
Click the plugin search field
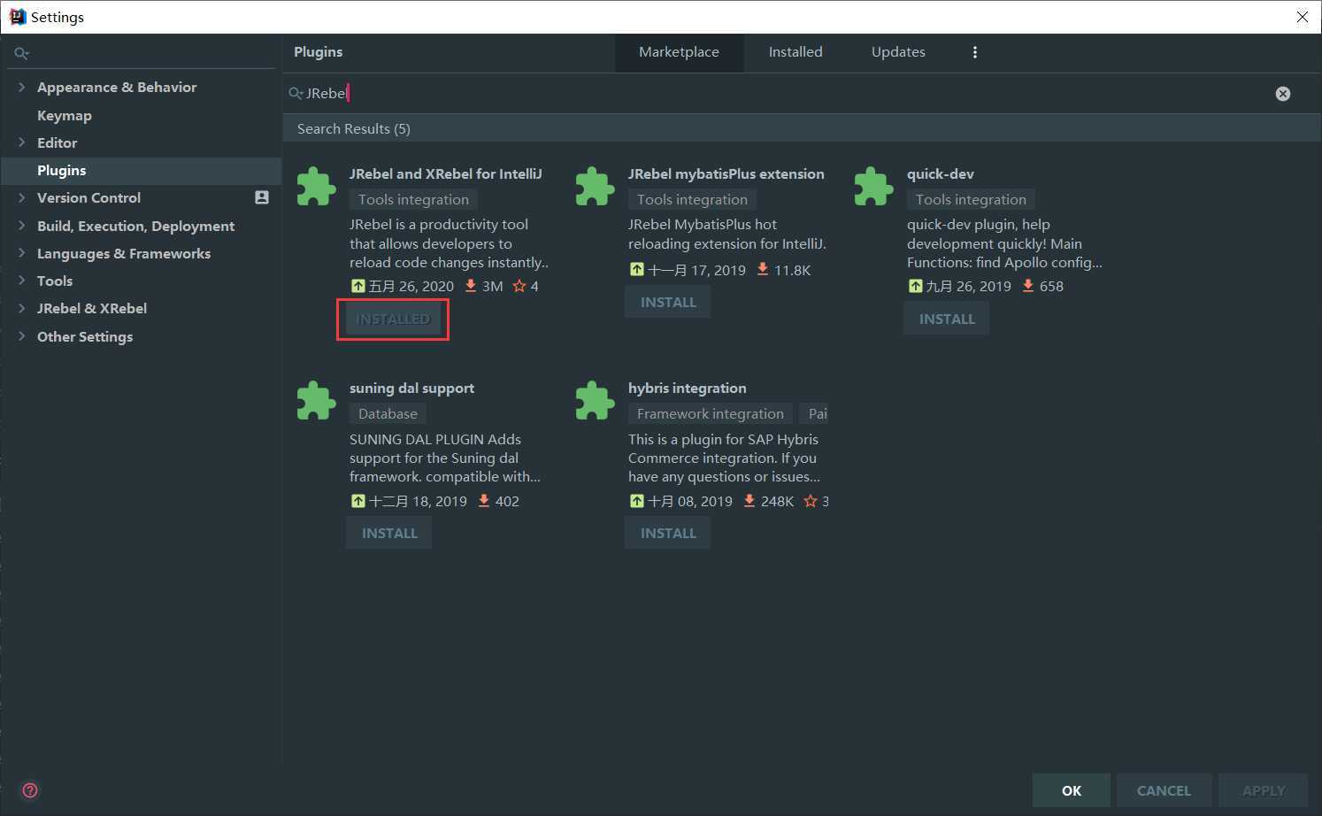point(779,94)
